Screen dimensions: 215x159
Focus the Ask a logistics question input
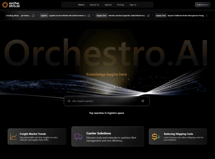tap(107, 101)
